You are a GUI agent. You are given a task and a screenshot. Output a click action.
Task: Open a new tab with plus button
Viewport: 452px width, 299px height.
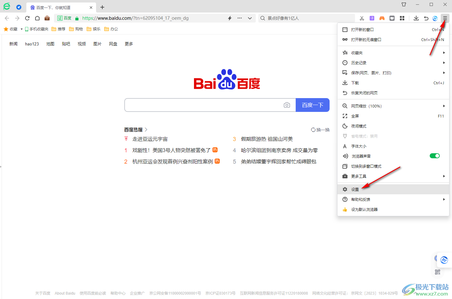(102, 7)
